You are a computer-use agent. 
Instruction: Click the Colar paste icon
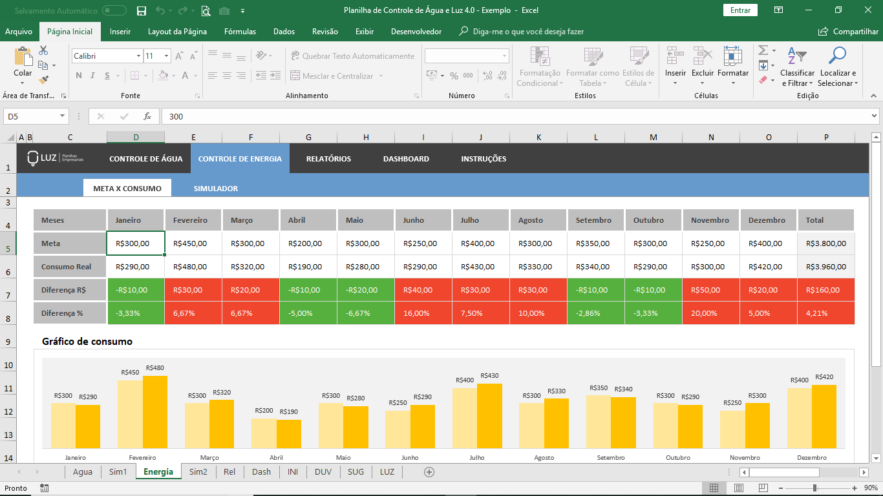pos(23,57)
